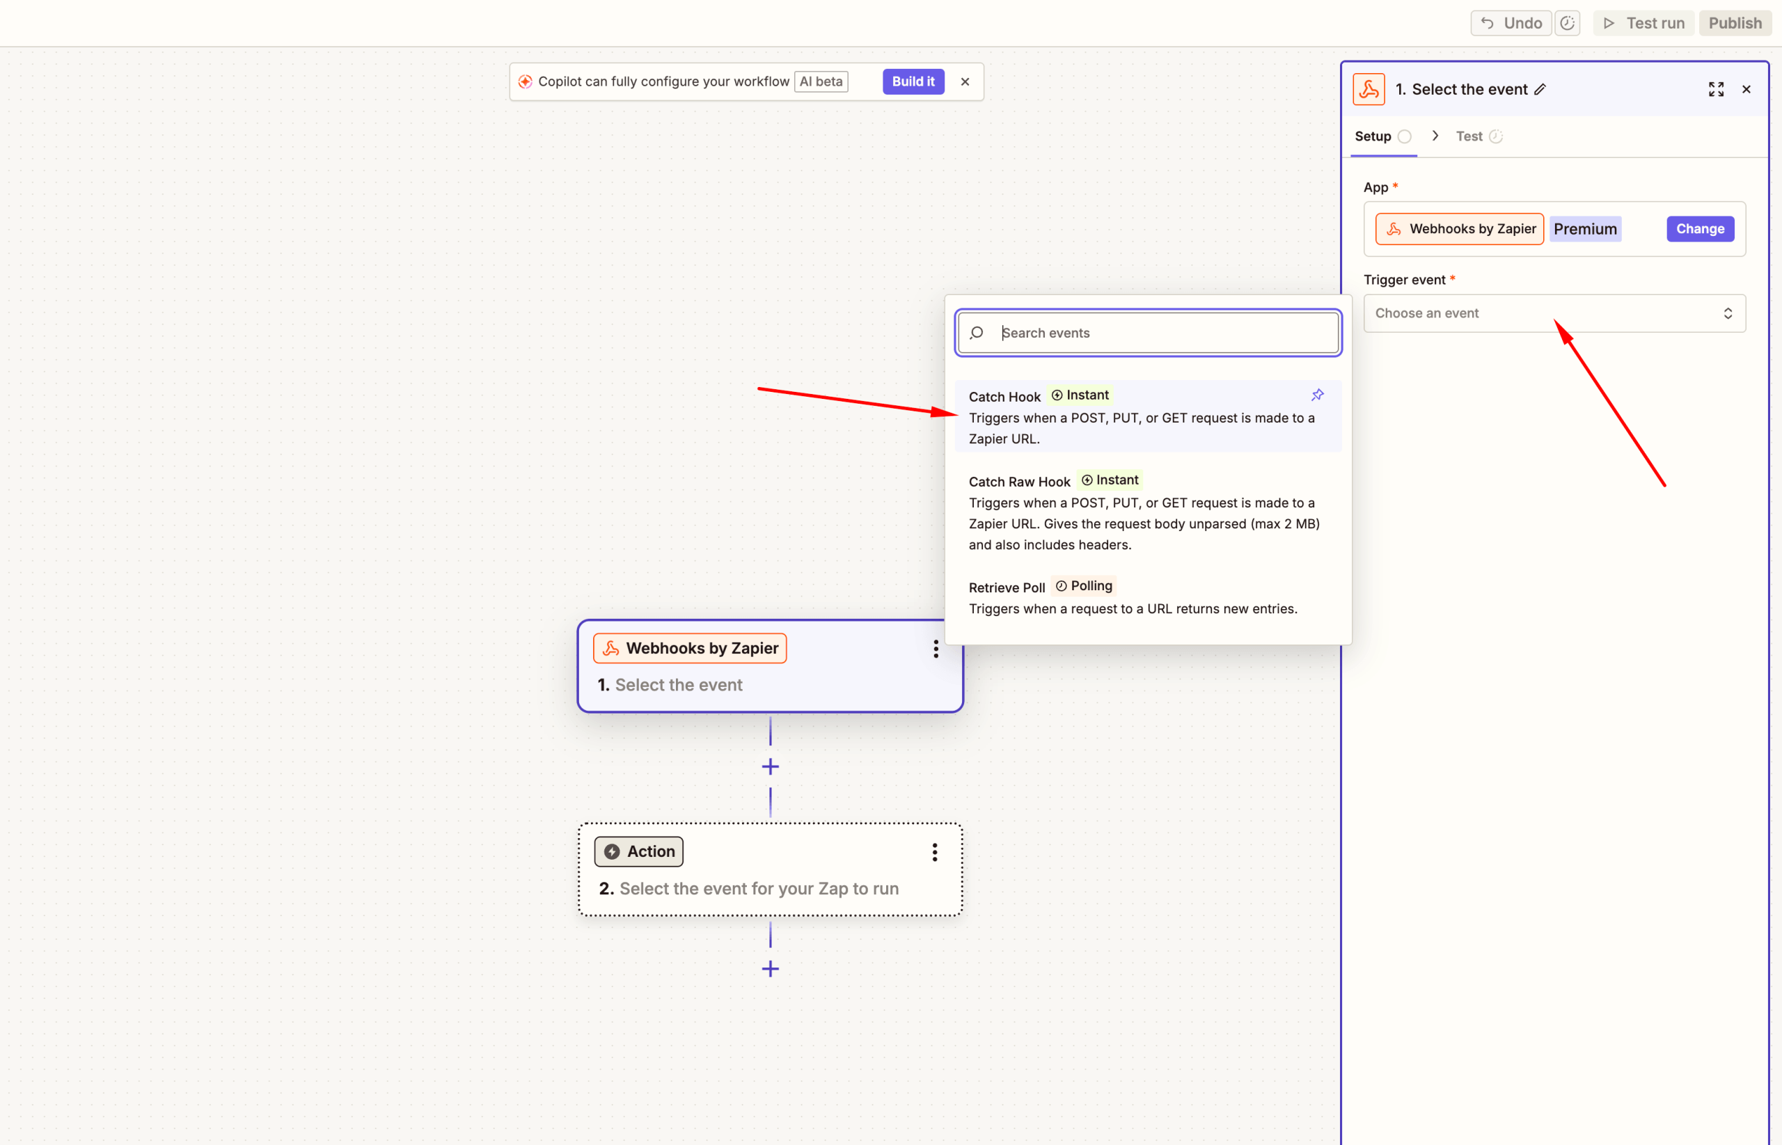Image resolution: width=1782 pixels, height=1145 pixels.
Task: Add a step after the trigger
Action: [x=770, y=766]
